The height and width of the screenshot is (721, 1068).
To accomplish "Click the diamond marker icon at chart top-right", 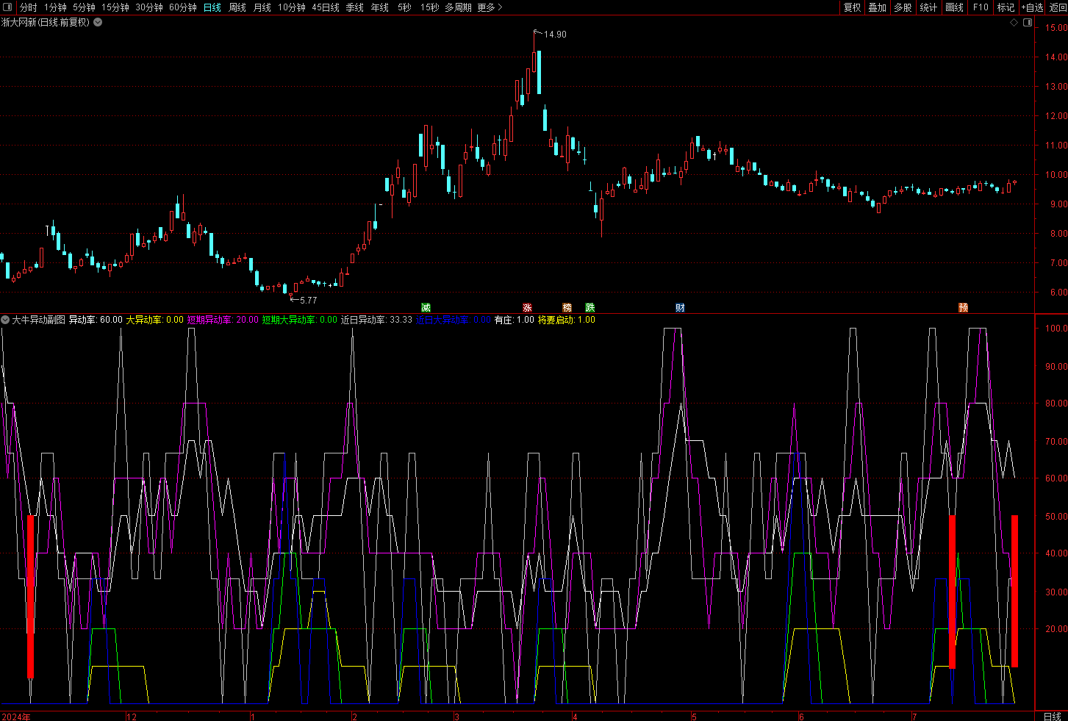I will [1014, 23].
